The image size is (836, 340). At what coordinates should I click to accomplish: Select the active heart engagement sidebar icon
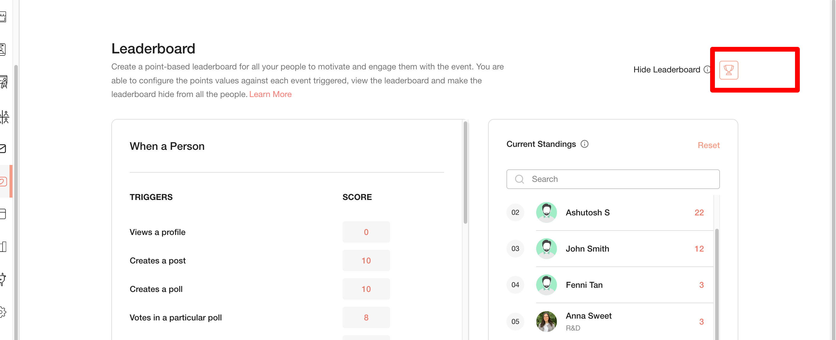(x=3, y=181)
